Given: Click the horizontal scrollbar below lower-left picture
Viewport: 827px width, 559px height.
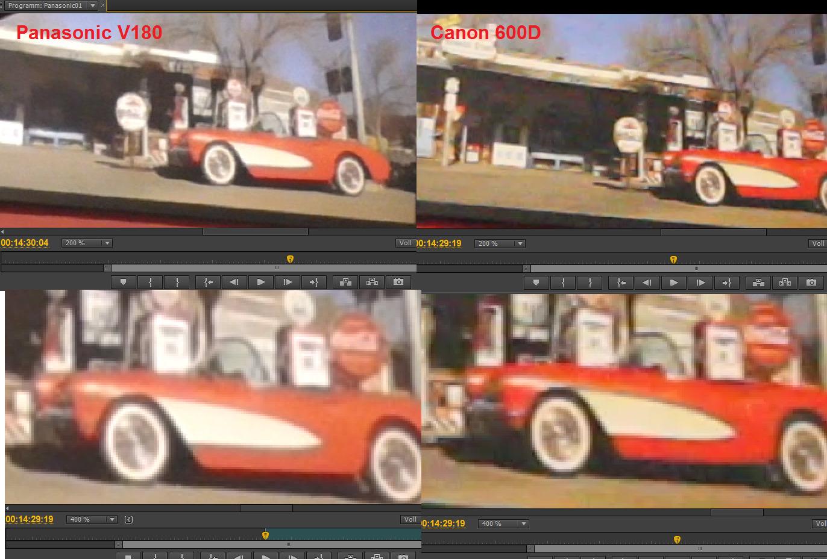Looking at the screenshot, I should tap(266, 508).
